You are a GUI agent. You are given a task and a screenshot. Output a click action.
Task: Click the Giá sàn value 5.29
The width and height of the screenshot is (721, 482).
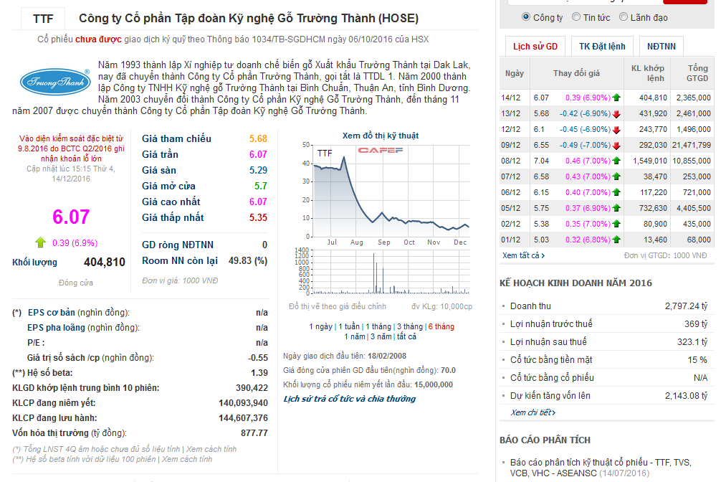pyautogui.click(x=258, y=170)
